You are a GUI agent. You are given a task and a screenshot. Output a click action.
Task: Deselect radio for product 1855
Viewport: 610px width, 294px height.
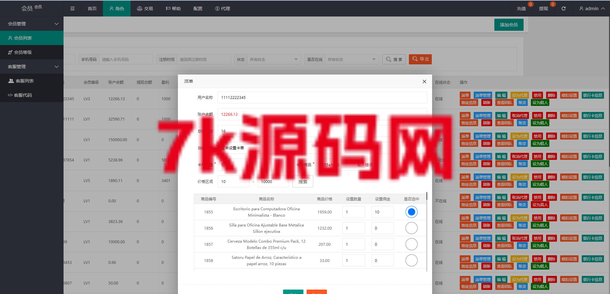tap(411, 212)
